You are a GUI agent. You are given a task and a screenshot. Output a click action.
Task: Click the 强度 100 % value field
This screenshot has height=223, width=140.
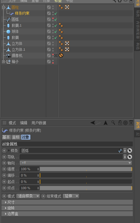28,169
